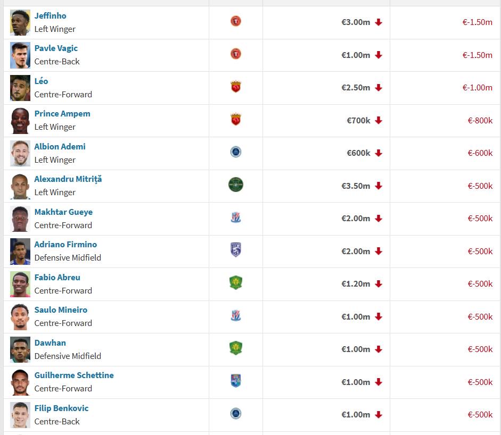Open Jeffinho's player profile link
The width and height of the screenshot is (501, 435).
coord(51,15)
